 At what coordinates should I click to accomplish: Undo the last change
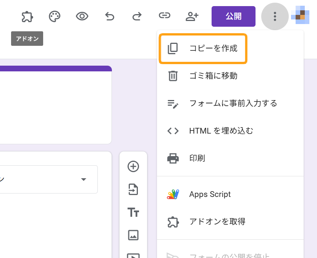click(x=110, y=16)
